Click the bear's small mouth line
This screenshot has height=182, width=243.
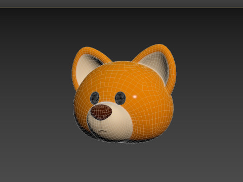pyautogui.click(x=102, y=130)
